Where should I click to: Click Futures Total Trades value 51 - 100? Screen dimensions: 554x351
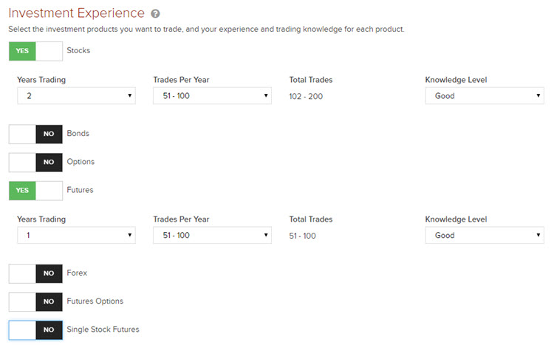[x=303, y=236]
